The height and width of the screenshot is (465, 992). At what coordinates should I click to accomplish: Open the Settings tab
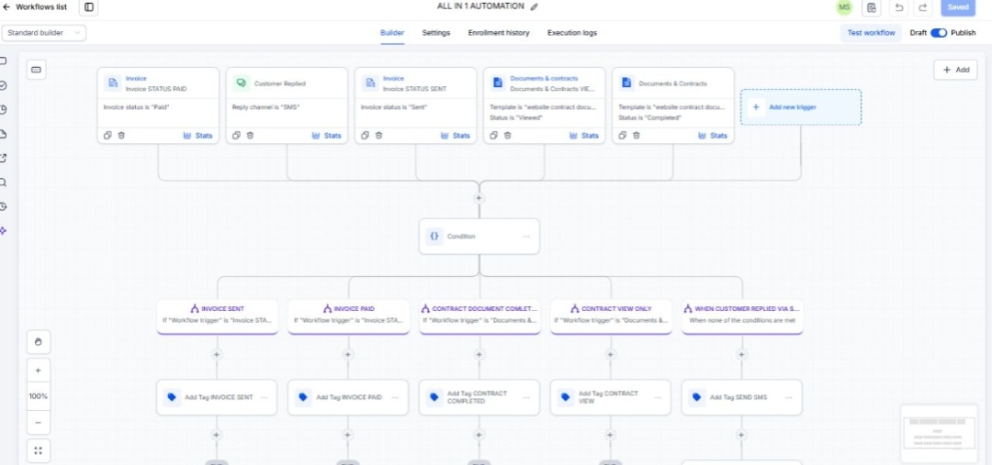pos(436,33)
